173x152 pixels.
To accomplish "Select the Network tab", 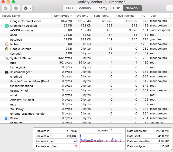I will pyautogui.click(x=132, y=8).
